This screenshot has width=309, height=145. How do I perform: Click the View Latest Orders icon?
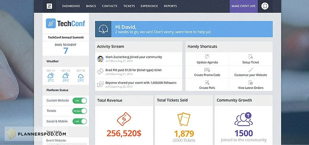pyautogui.click(x=250, y=82)
